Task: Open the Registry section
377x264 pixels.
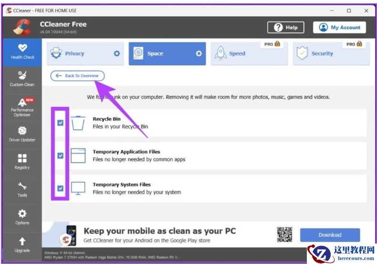Action: tap(22, 162)
